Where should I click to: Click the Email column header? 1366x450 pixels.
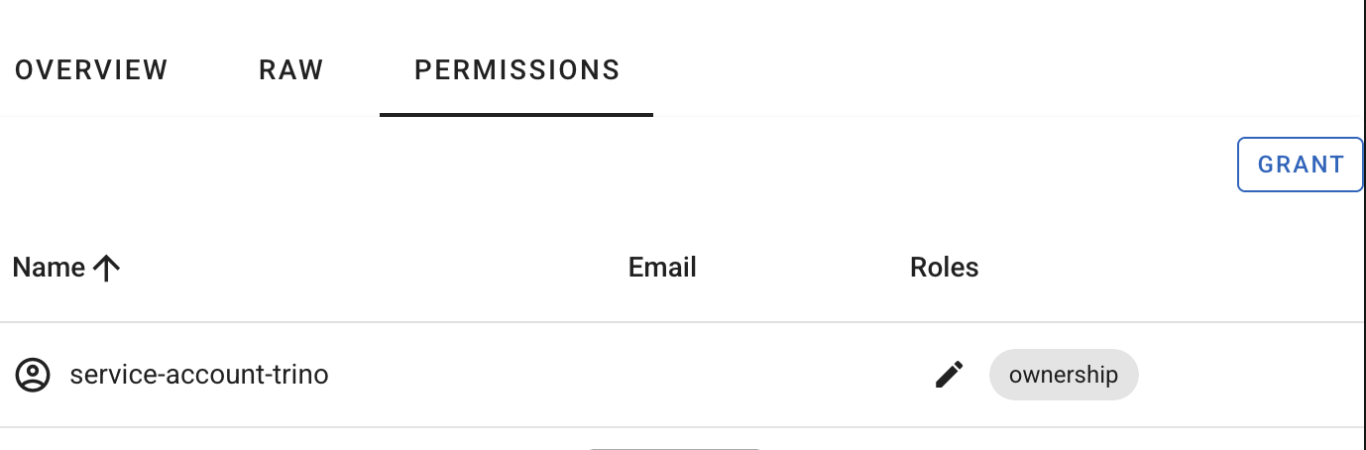click(x=662, y=268)
